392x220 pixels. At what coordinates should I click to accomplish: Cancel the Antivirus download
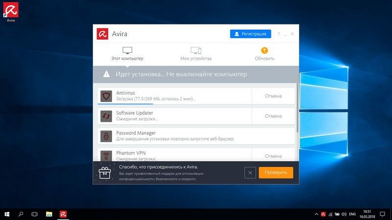point(273,96)
